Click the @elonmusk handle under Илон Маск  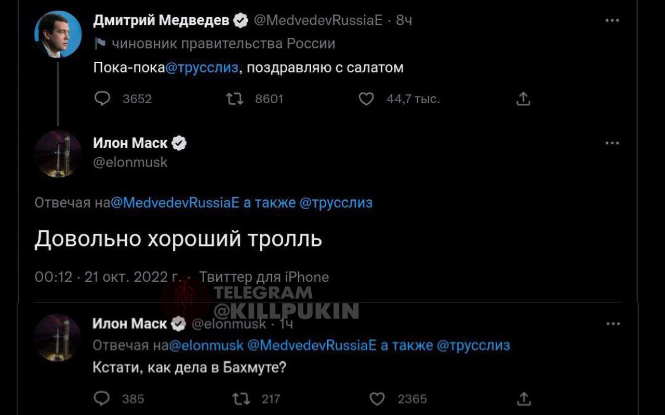(130, 162)
